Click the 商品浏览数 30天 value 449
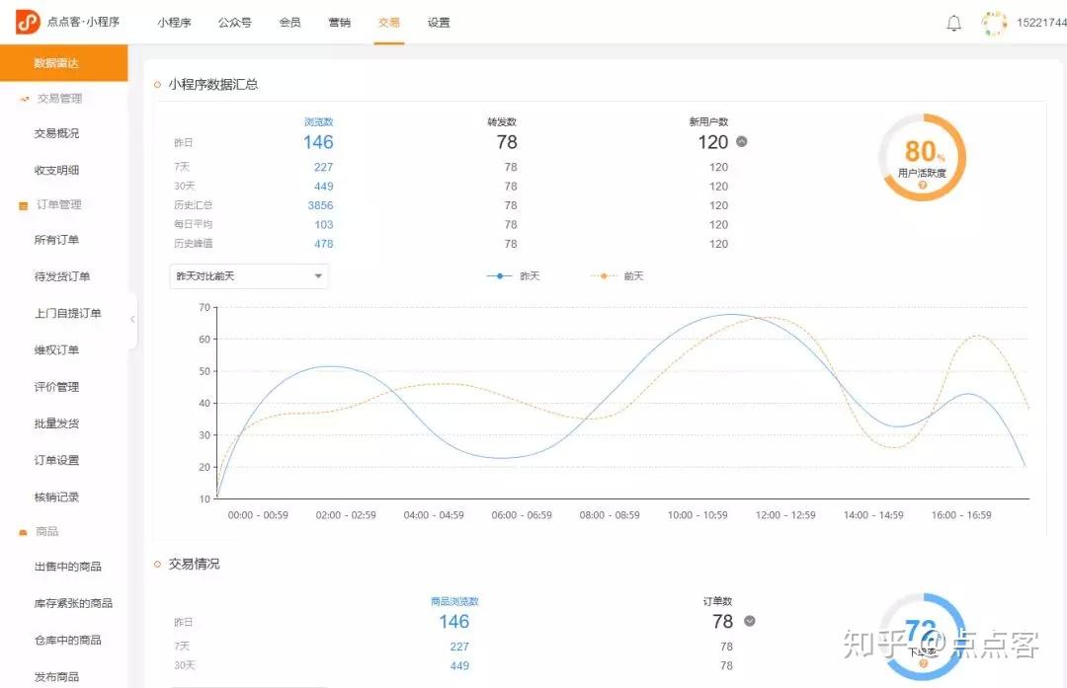The height and width of the screenshot is (688, 1067). coord(459,665)
